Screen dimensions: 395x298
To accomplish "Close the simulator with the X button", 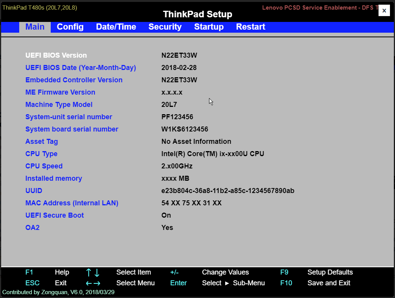I will pos(384,11).
